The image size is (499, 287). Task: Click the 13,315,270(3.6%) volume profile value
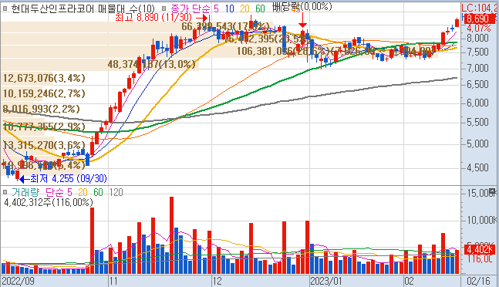pos(44,145)
